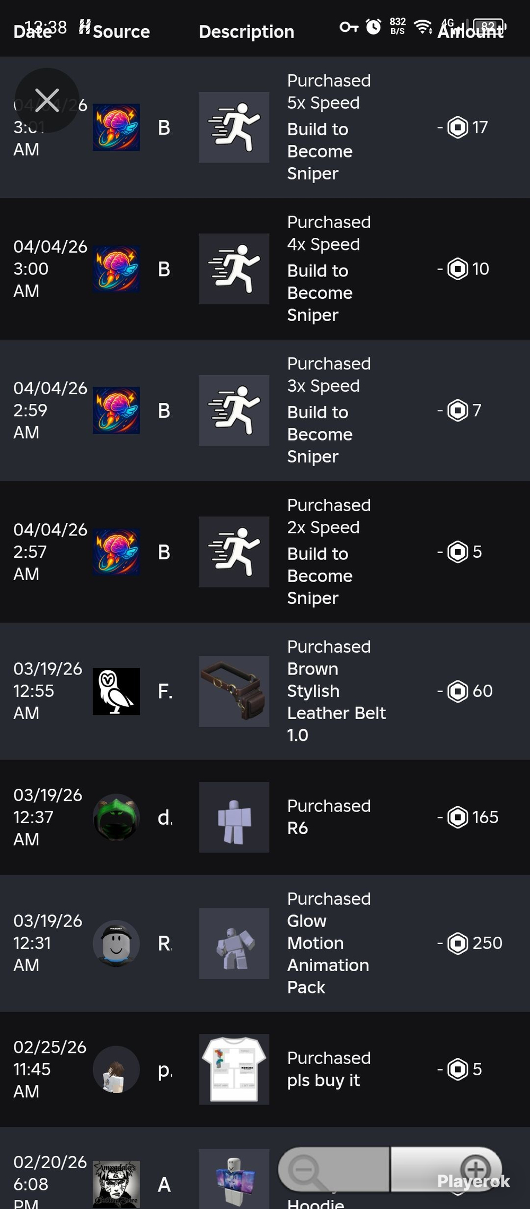Open the R6 animation item thumbnail
The width and height of the screenshot is (530, 1209).
click(234, 817)
